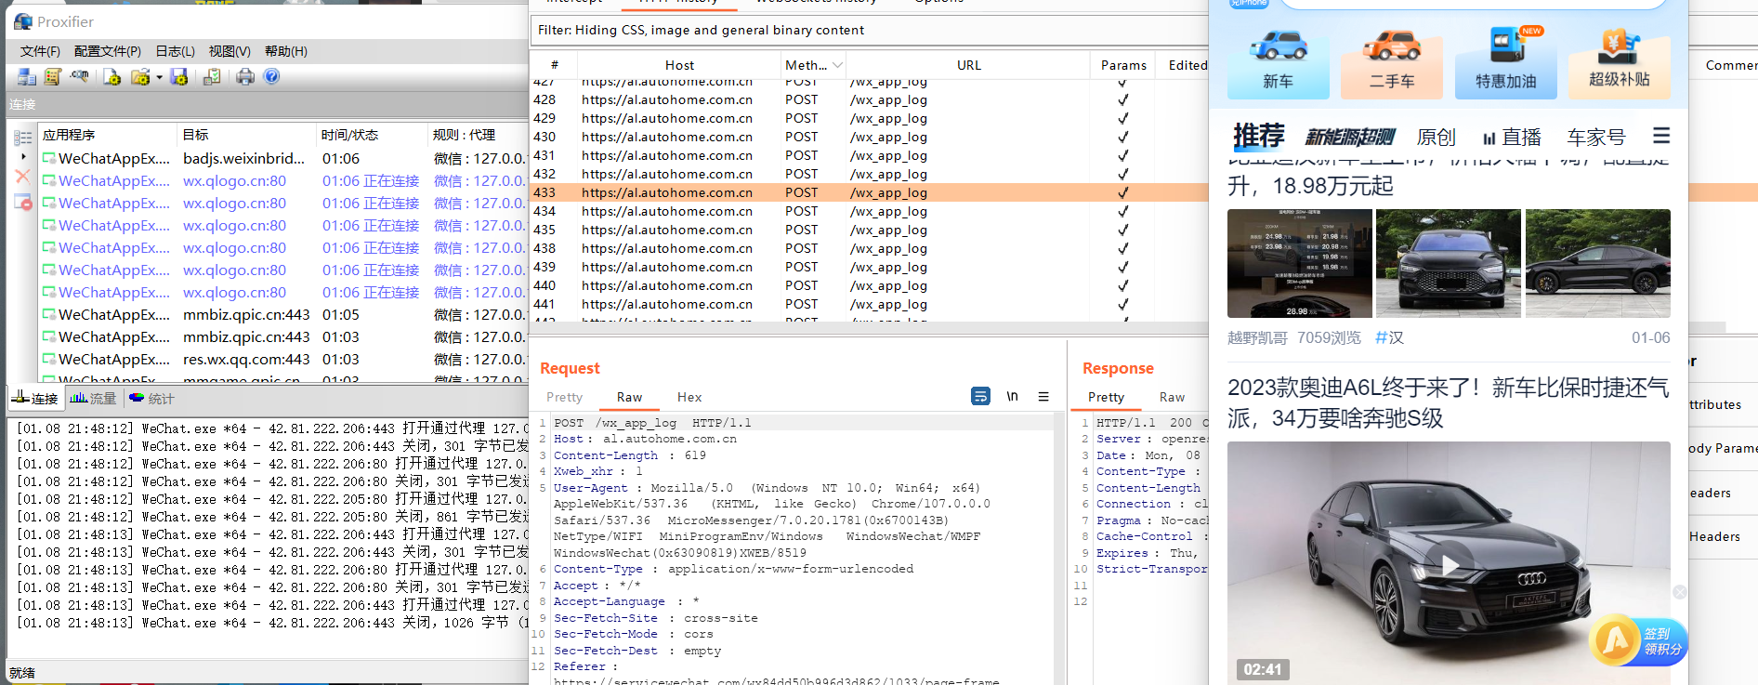Expand tree arrow left of connections list

tap(23, 157)
